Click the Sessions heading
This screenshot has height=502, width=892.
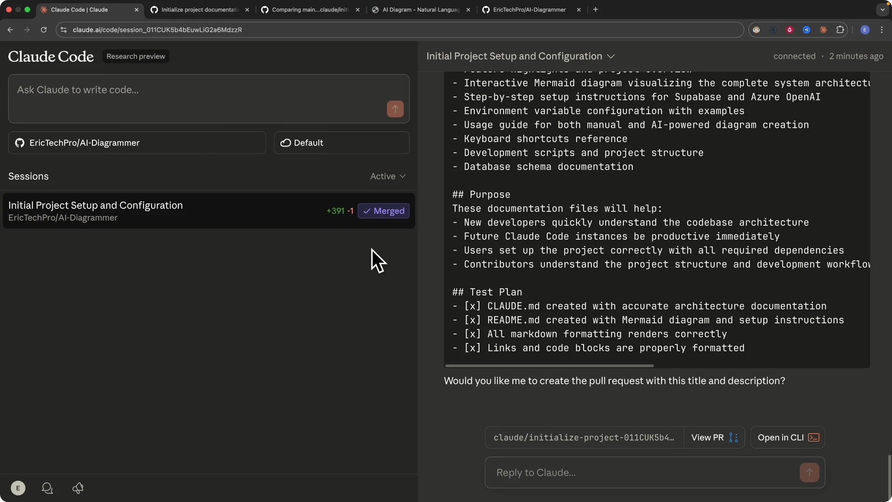click(28, 176)
